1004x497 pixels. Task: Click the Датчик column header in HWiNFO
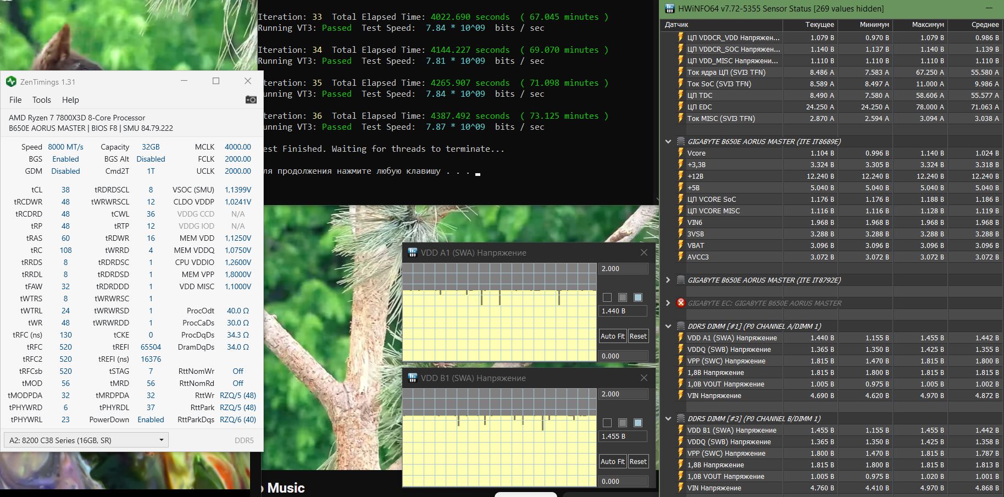(721, 24)
